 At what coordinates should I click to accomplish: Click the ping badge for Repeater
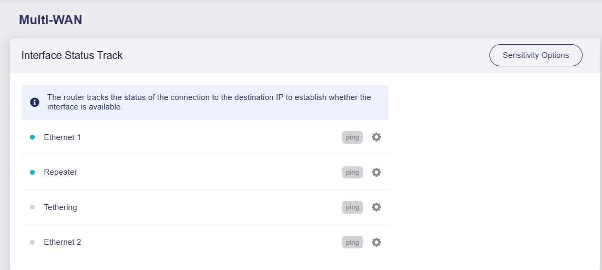352,172
